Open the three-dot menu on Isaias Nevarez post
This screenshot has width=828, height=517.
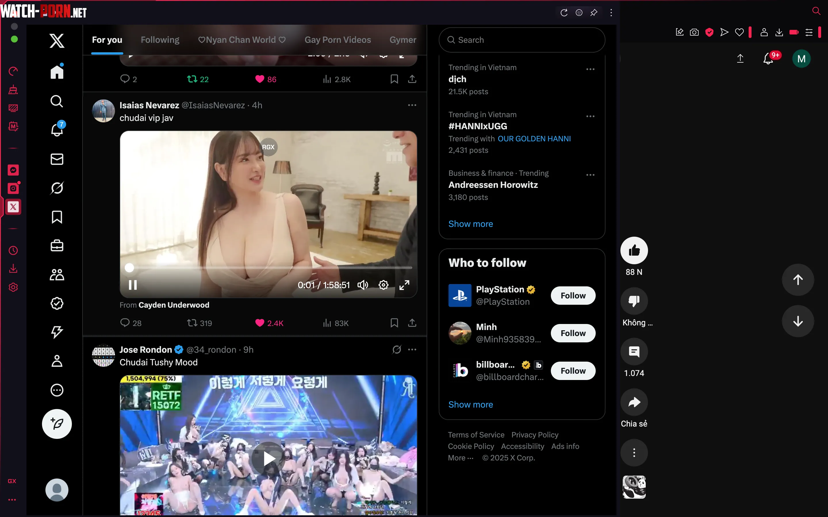[412, 105]
